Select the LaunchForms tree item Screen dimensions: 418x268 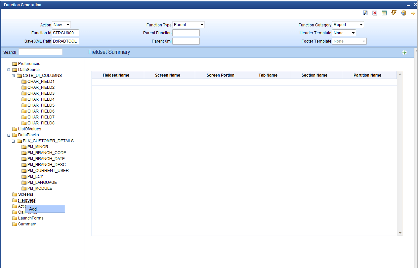[31, 218]
